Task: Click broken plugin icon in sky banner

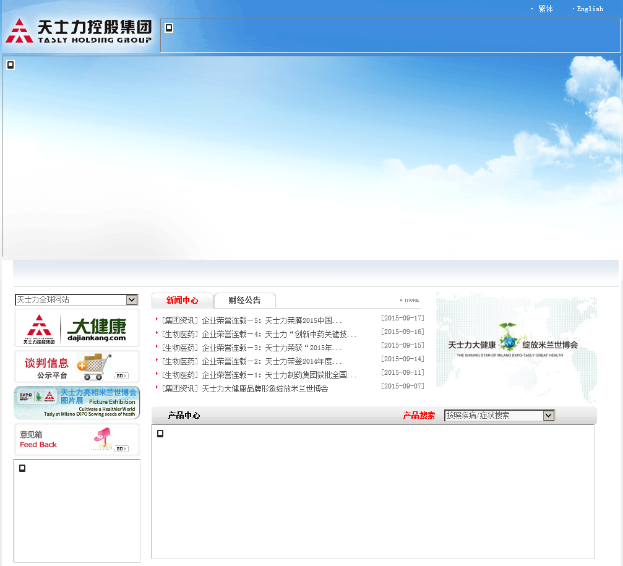Action: point(11,65)
